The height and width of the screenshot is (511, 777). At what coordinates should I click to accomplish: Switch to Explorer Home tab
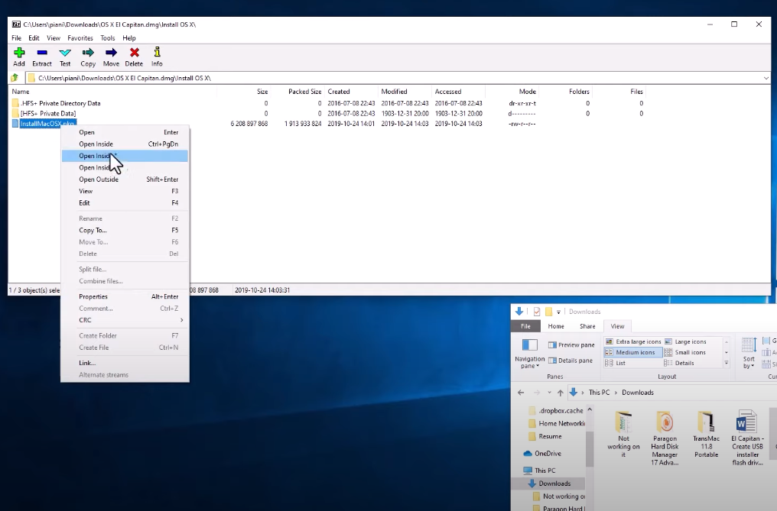(x=556, y=326)
